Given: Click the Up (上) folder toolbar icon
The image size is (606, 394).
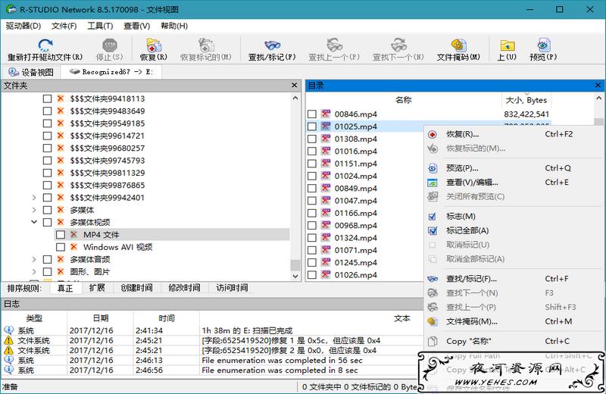Looking at the screenshot, I should coord(507,45).
